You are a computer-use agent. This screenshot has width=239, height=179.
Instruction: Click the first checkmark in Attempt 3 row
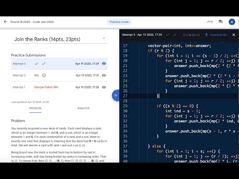[36, 64]
